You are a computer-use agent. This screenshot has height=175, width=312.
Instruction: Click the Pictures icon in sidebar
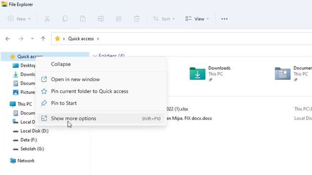[x=16, y=92]
